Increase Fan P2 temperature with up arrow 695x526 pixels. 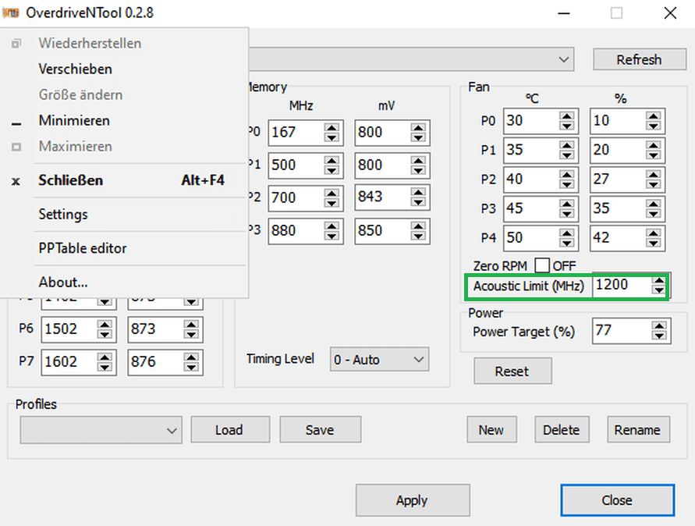566,174
